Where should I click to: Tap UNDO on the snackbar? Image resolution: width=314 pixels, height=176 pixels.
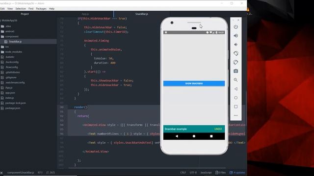[218, 129]
